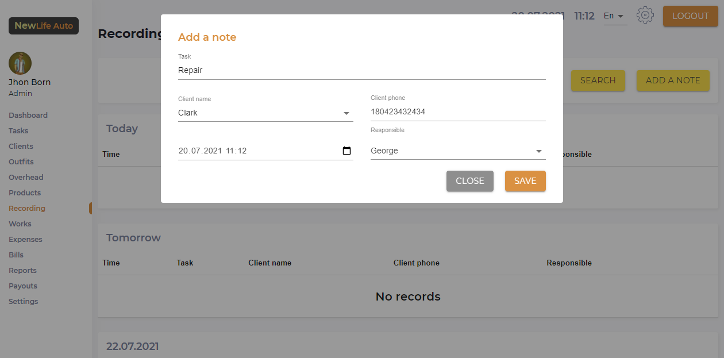This screenshot has width=724, height=358.
Task: Open Reports from sidebar menu
Action: [x=22, y=271]
